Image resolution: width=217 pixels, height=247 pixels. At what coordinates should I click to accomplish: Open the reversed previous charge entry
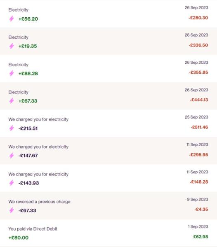point(108,205)
